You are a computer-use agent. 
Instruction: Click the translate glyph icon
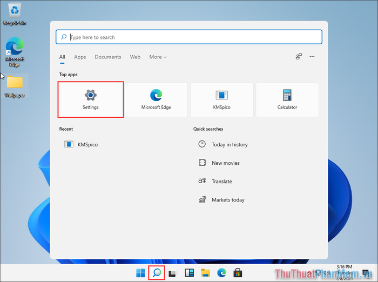coord(202,180)
